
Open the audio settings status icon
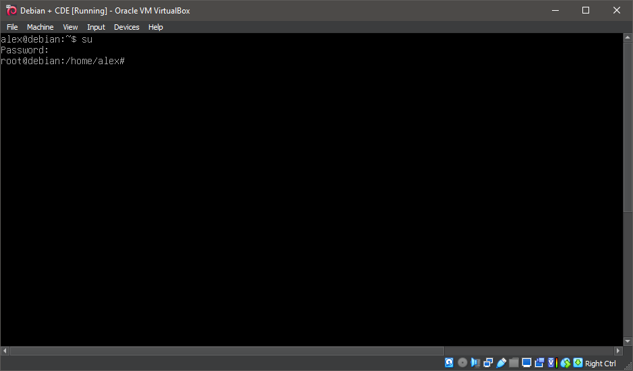click(x=475, y=363)
